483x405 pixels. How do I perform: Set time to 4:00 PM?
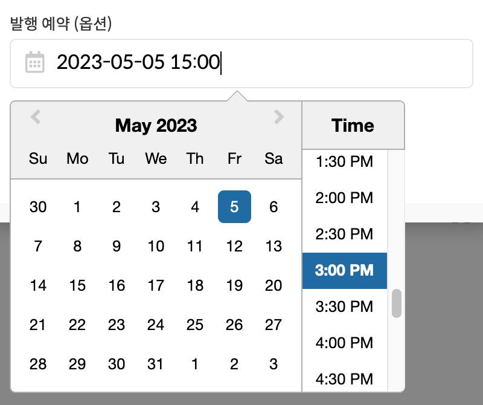(x=344, y=343)
